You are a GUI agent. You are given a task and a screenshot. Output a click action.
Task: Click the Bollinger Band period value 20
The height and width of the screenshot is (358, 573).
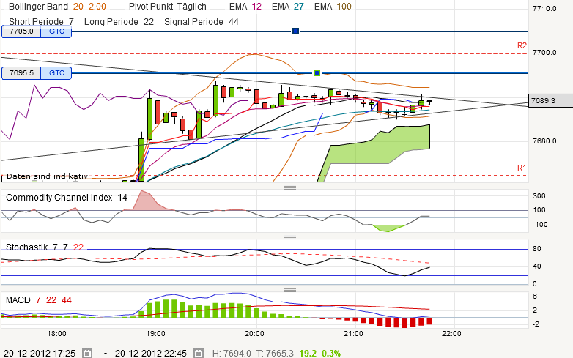(x=78, y=7)
